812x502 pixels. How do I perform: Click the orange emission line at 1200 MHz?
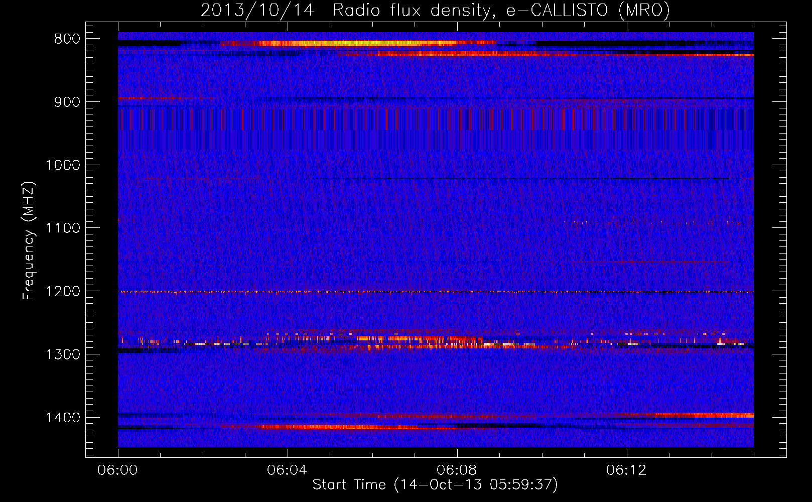436,292
